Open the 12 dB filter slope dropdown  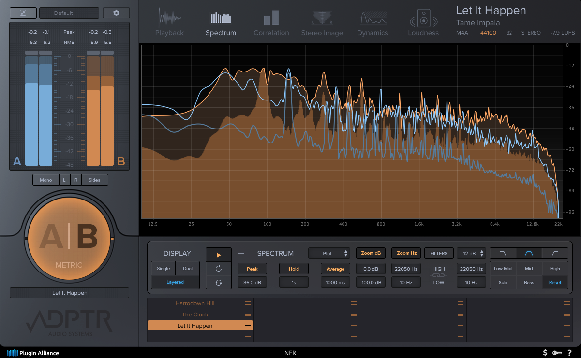(471, 253)
